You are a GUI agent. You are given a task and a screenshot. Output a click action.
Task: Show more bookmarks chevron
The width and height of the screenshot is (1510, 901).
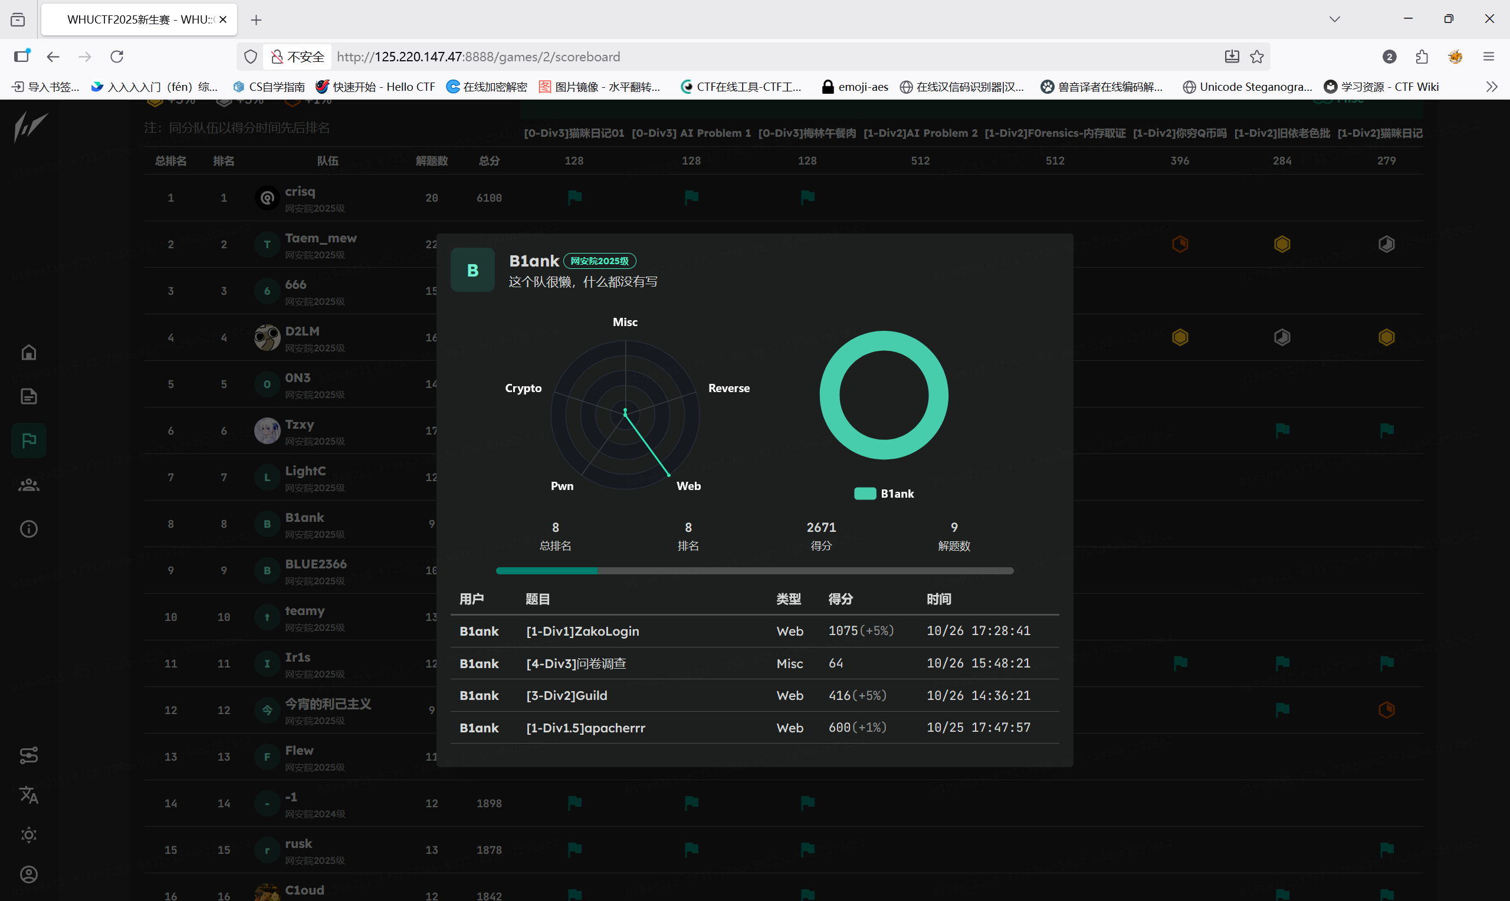[1492, 87]
